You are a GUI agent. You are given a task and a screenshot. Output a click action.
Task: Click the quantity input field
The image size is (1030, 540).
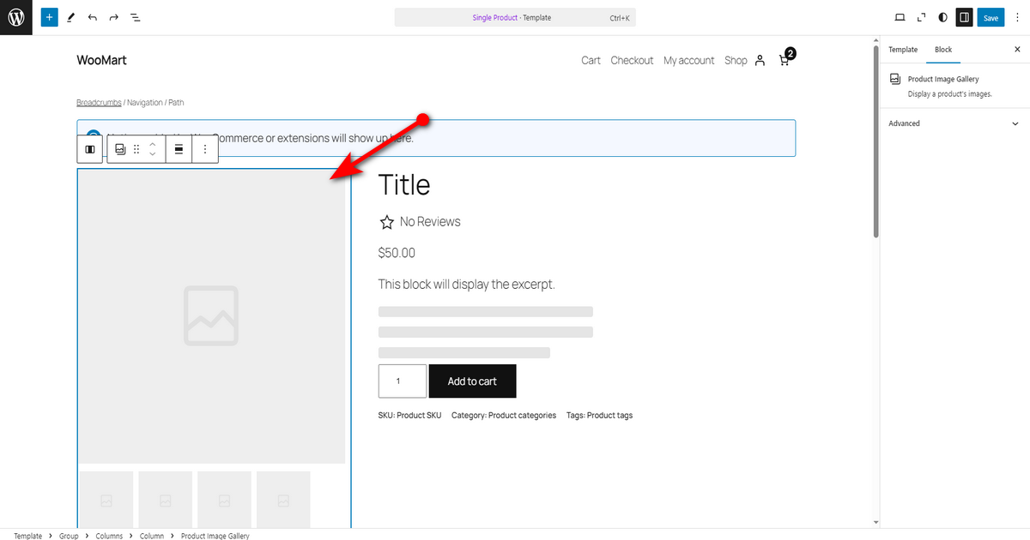pyautogui.click(x=403, y=381)
